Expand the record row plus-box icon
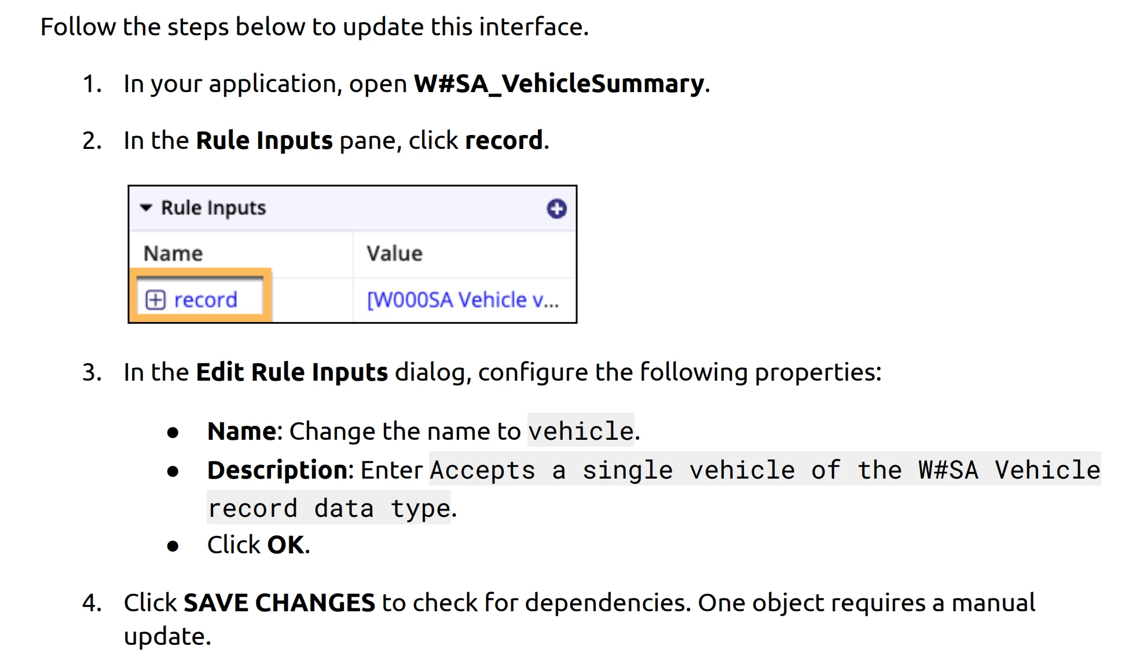 coord(155,300)
